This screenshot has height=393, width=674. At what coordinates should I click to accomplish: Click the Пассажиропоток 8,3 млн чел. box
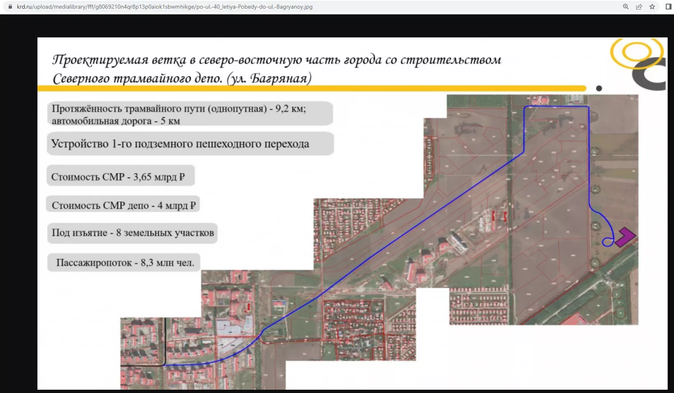[x=124, y=263]
